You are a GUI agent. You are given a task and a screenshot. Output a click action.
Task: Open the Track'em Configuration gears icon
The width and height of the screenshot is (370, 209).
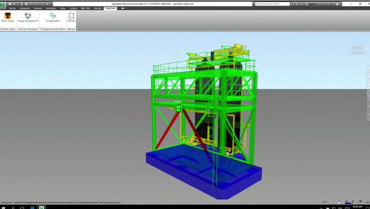click(53, 16)
